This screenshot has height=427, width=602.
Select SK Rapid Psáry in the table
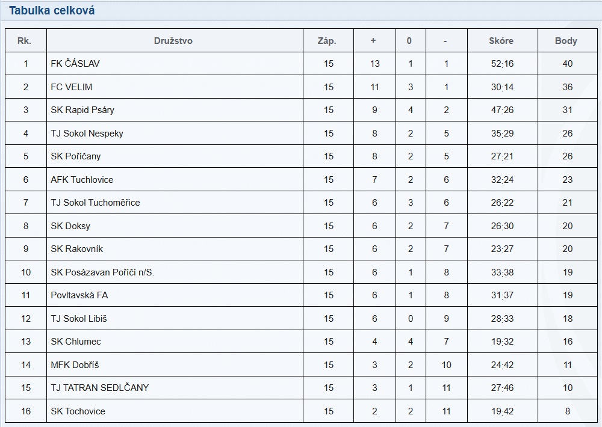coord(82,110)
